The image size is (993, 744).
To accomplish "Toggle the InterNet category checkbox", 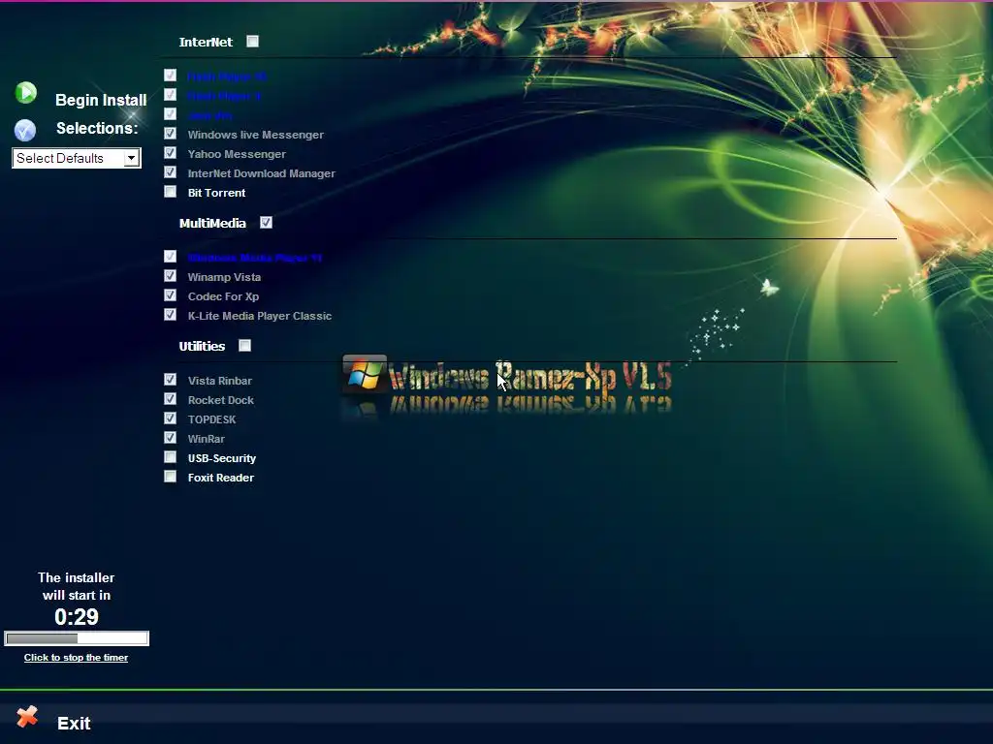I will point(253,41).
